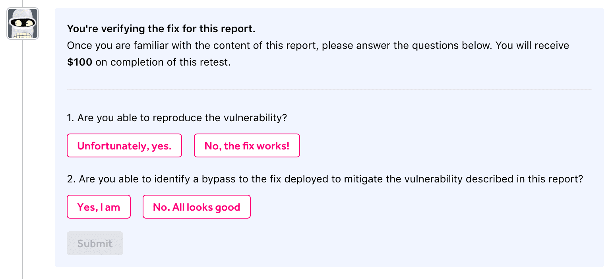Screen dimensions: 612x279
Task: Click question 2 about identifying a bypass
Action: [x=325, y=179]
